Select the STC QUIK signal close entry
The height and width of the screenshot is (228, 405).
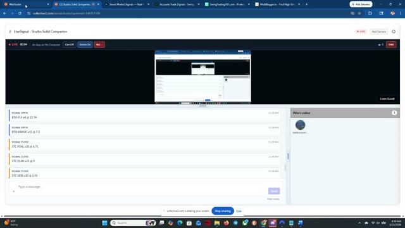(x=145, y=159)
